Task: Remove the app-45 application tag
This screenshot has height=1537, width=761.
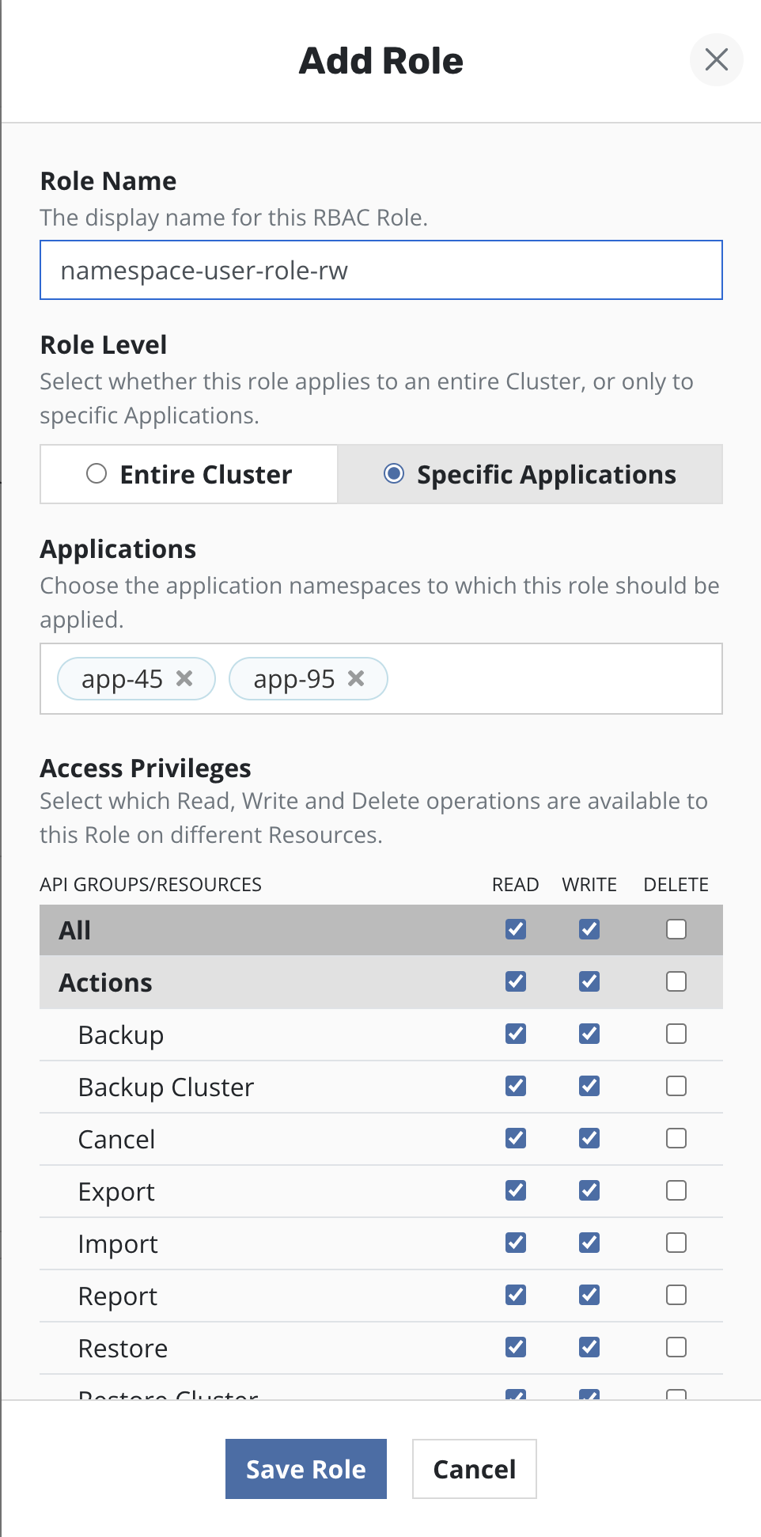Action: click(x=184, y=678)
